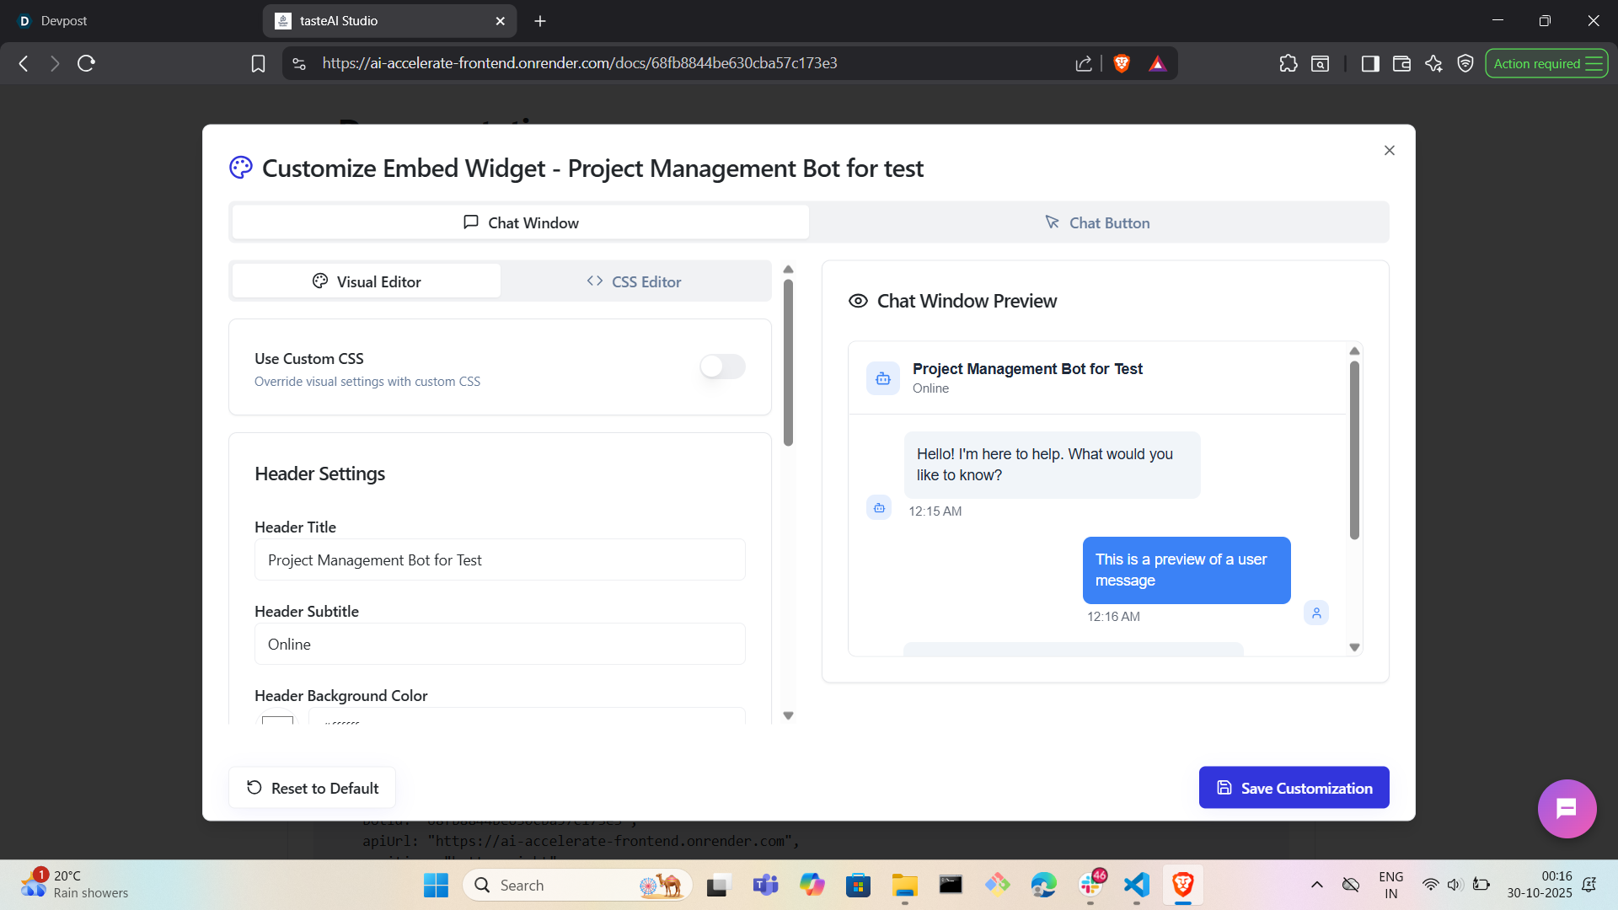Open the CSS Editor tab
This screenshot has width=1618, height=910.
coord(635,281)
